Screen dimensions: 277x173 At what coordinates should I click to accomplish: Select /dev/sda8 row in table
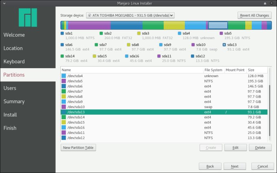coord(164,97)
